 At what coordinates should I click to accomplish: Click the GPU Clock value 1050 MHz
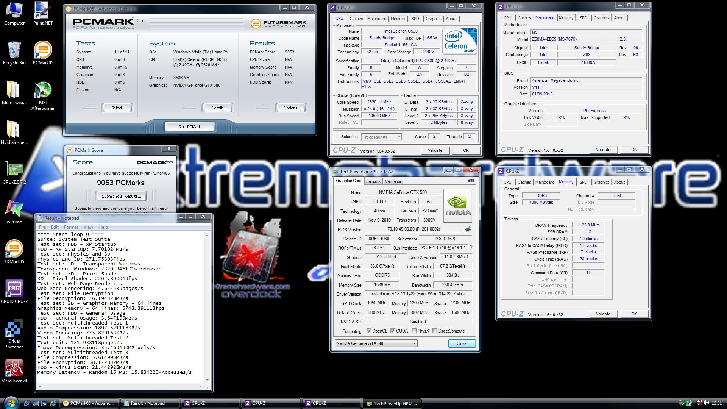[376, 303]
